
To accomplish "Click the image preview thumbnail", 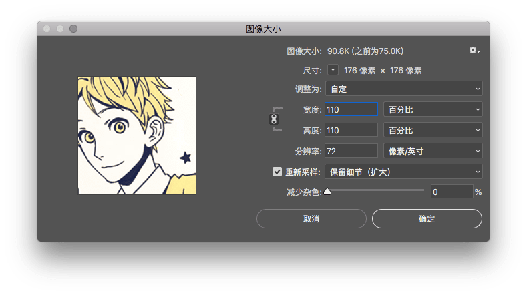I will pyautogui.click(x=137, y=135).
